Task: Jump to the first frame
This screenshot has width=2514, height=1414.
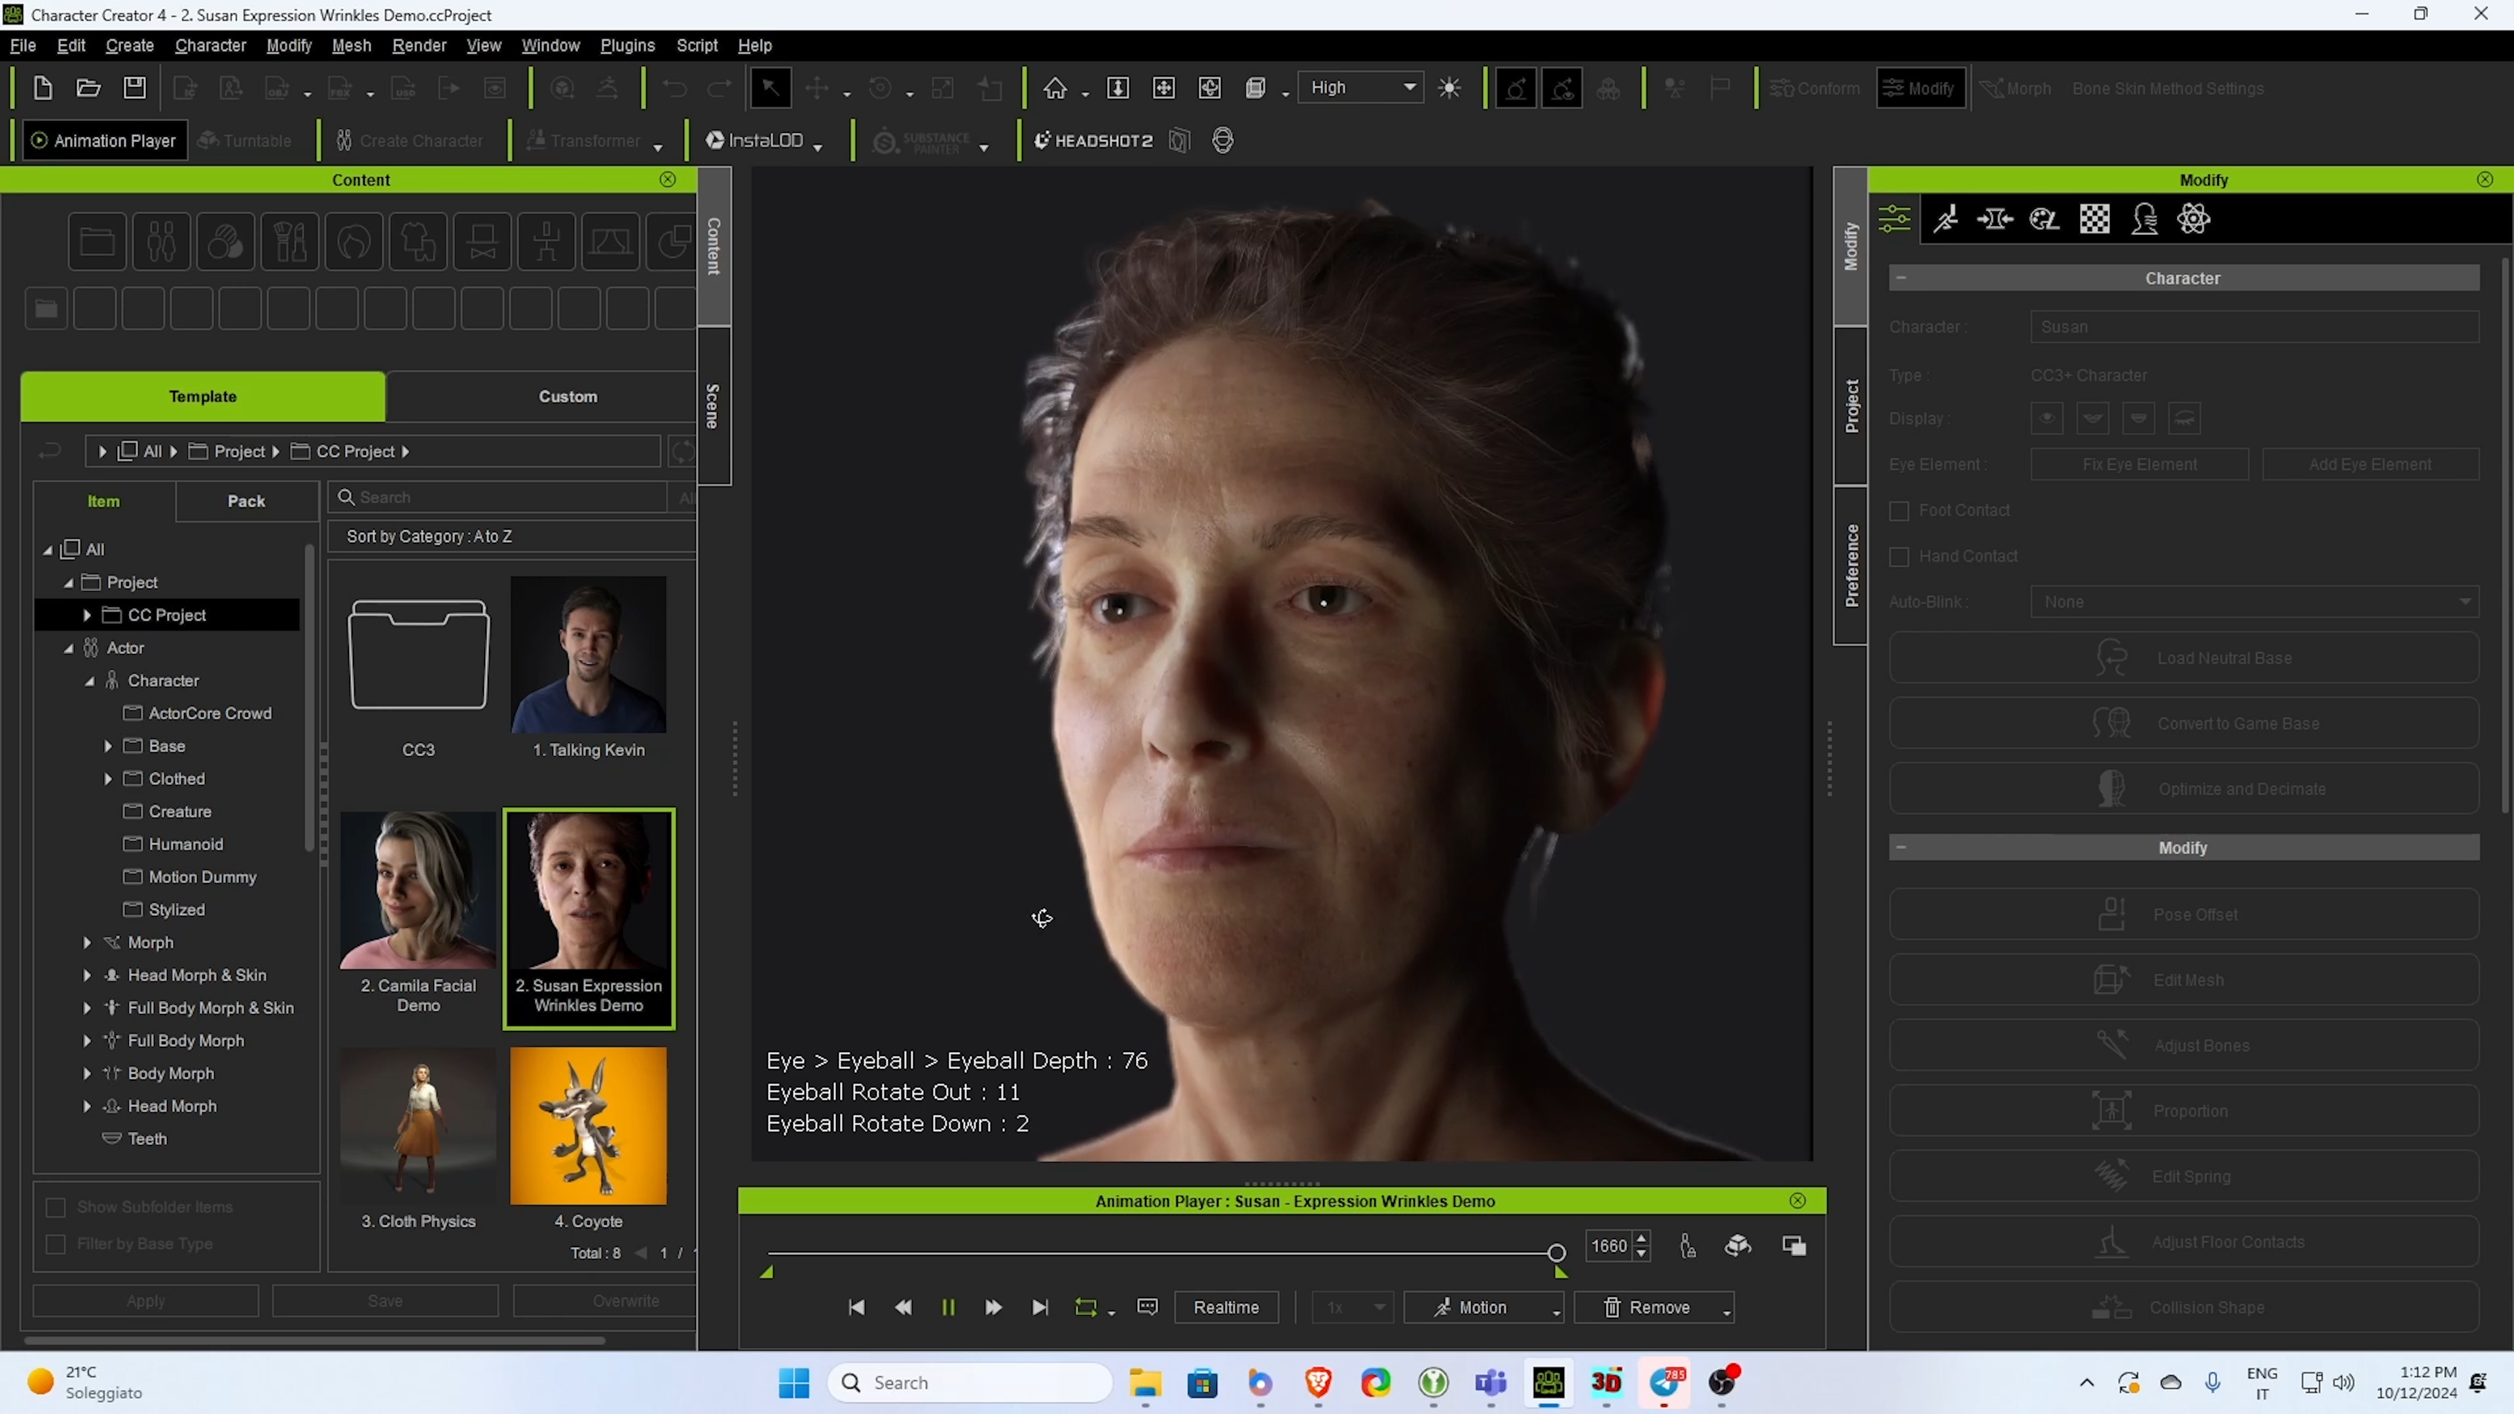Action: pyautogui.click(x=856, y=1308)
